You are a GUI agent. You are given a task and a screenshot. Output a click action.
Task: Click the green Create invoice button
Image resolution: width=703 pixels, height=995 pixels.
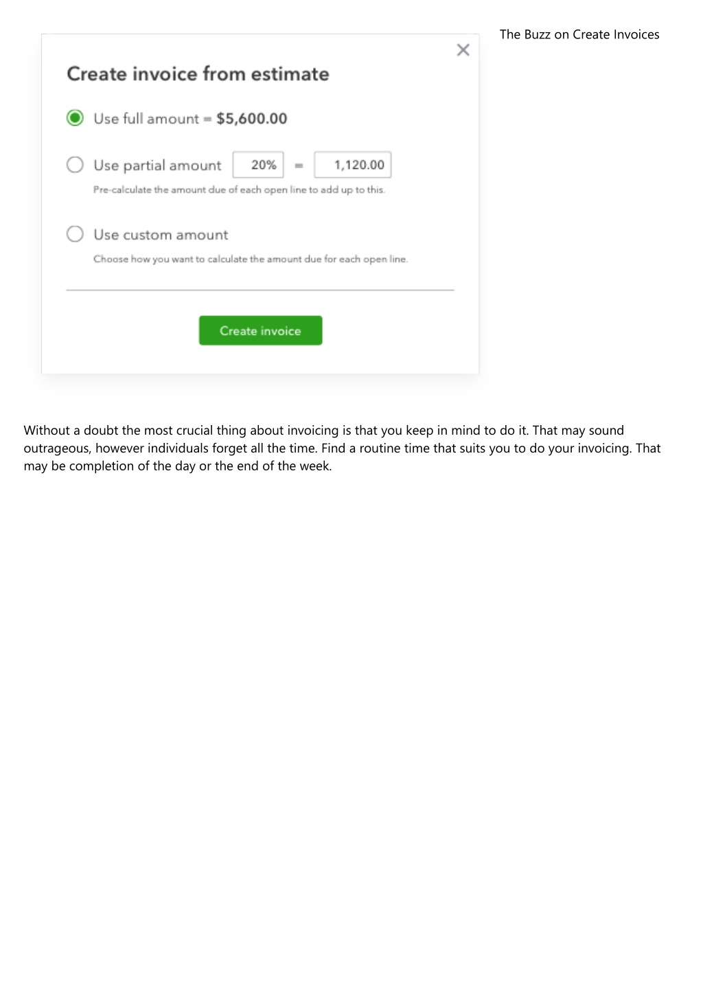(261, 330)
